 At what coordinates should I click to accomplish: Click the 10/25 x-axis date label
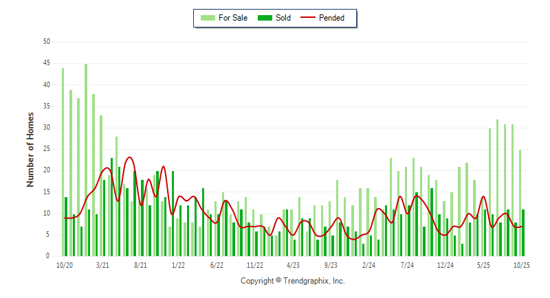click(x=521, y=264)
